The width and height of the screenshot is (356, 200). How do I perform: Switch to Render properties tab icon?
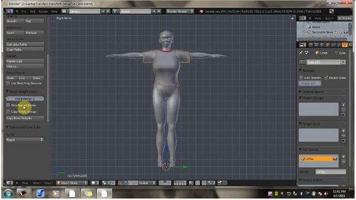tap(310, 45)
